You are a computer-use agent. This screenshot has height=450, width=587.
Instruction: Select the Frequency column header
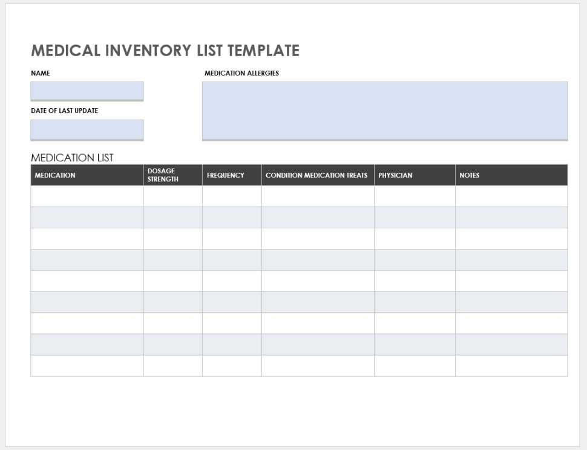click(232, 175)
